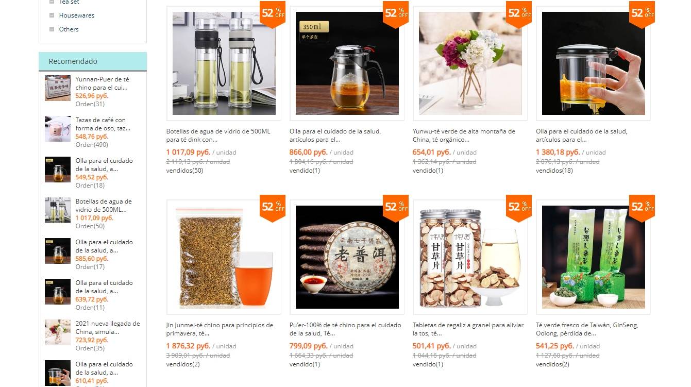Open the Pu'er tea cake product image

point(347,257)
